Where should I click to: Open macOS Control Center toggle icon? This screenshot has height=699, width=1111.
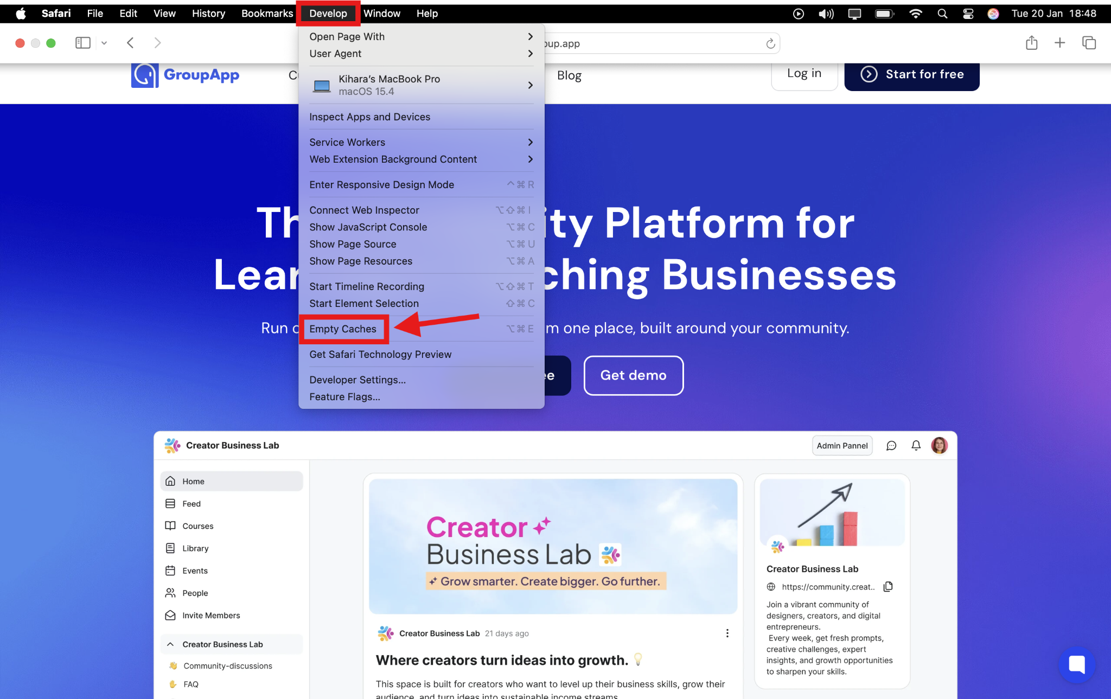[x=968, y=14]
